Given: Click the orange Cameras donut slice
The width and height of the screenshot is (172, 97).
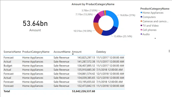Looking at the screenshot, I should click(x=97, y=28).
